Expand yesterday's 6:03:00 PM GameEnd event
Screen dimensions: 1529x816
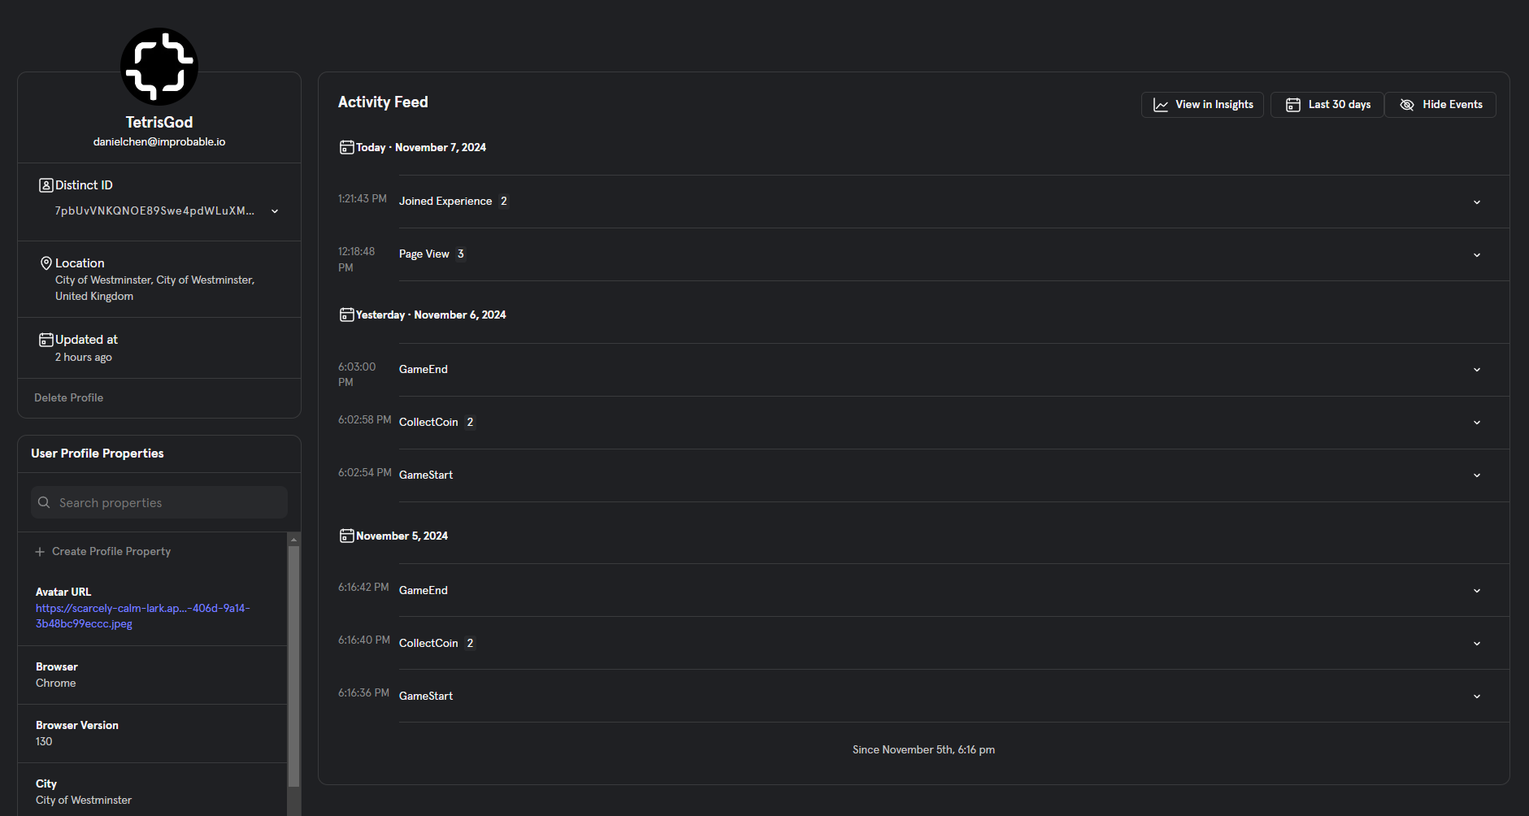tap(1477, 370)
